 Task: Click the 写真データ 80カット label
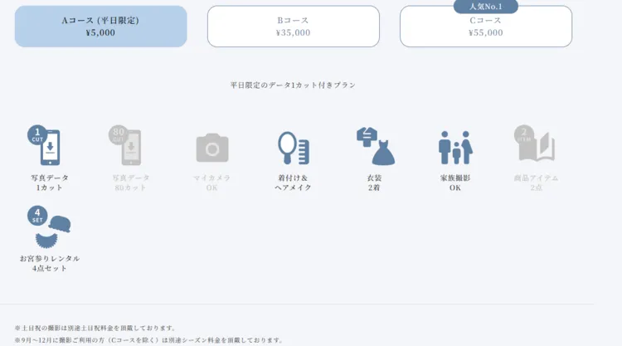pyautogui.click(x=131, y=183)
